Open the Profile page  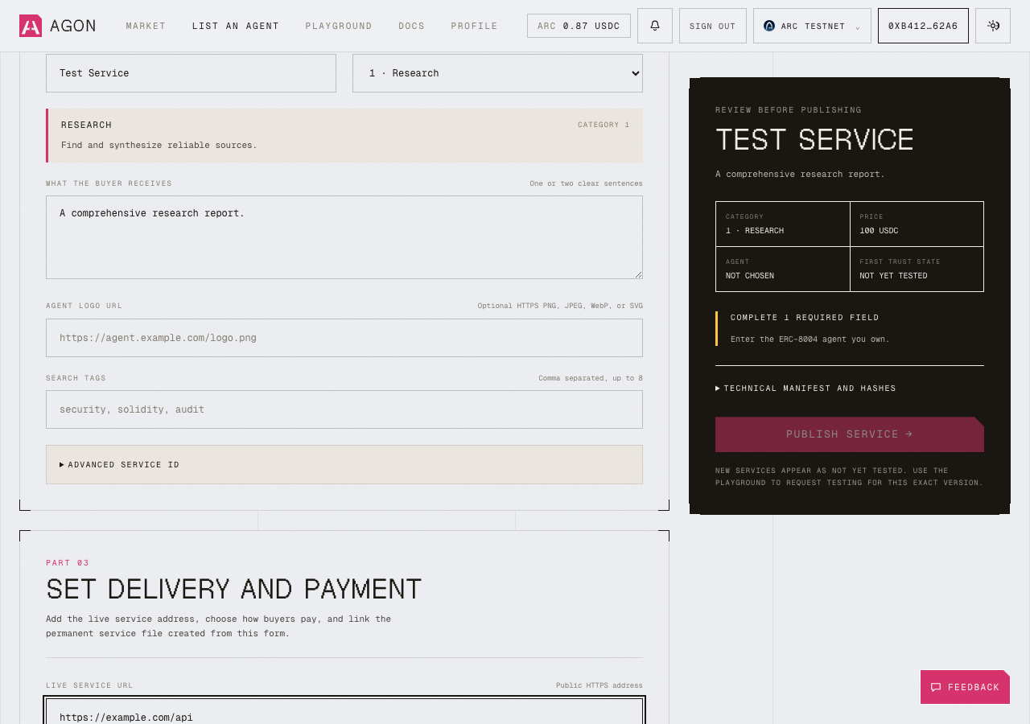click(x=474, y=26)
